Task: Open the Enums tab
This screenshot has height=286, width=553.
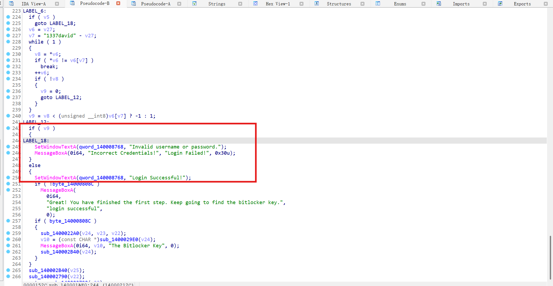Action: coord(400,4)
